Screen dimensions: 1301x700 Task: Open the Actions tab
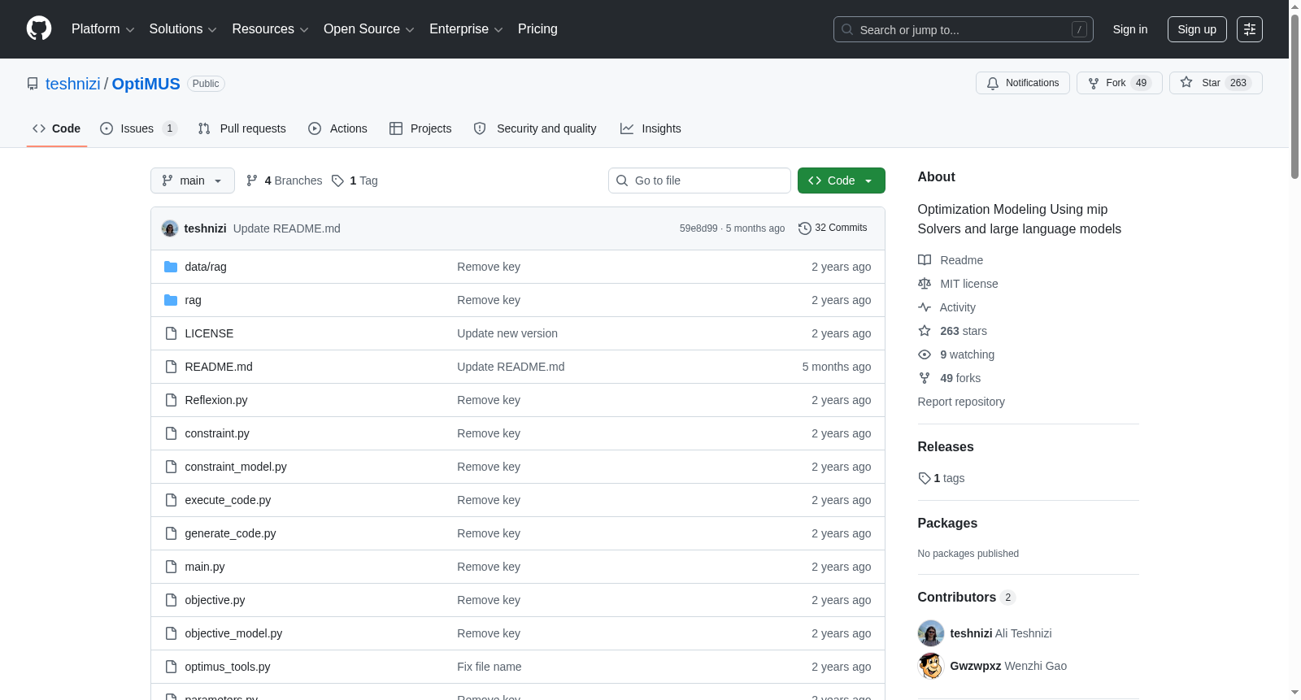337,128
